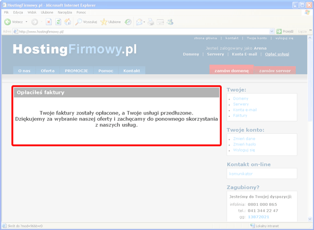Follow the kontakt top link
Image resolution: width=314 pixels, height=230 pixels.
click(x=232, y=38)
